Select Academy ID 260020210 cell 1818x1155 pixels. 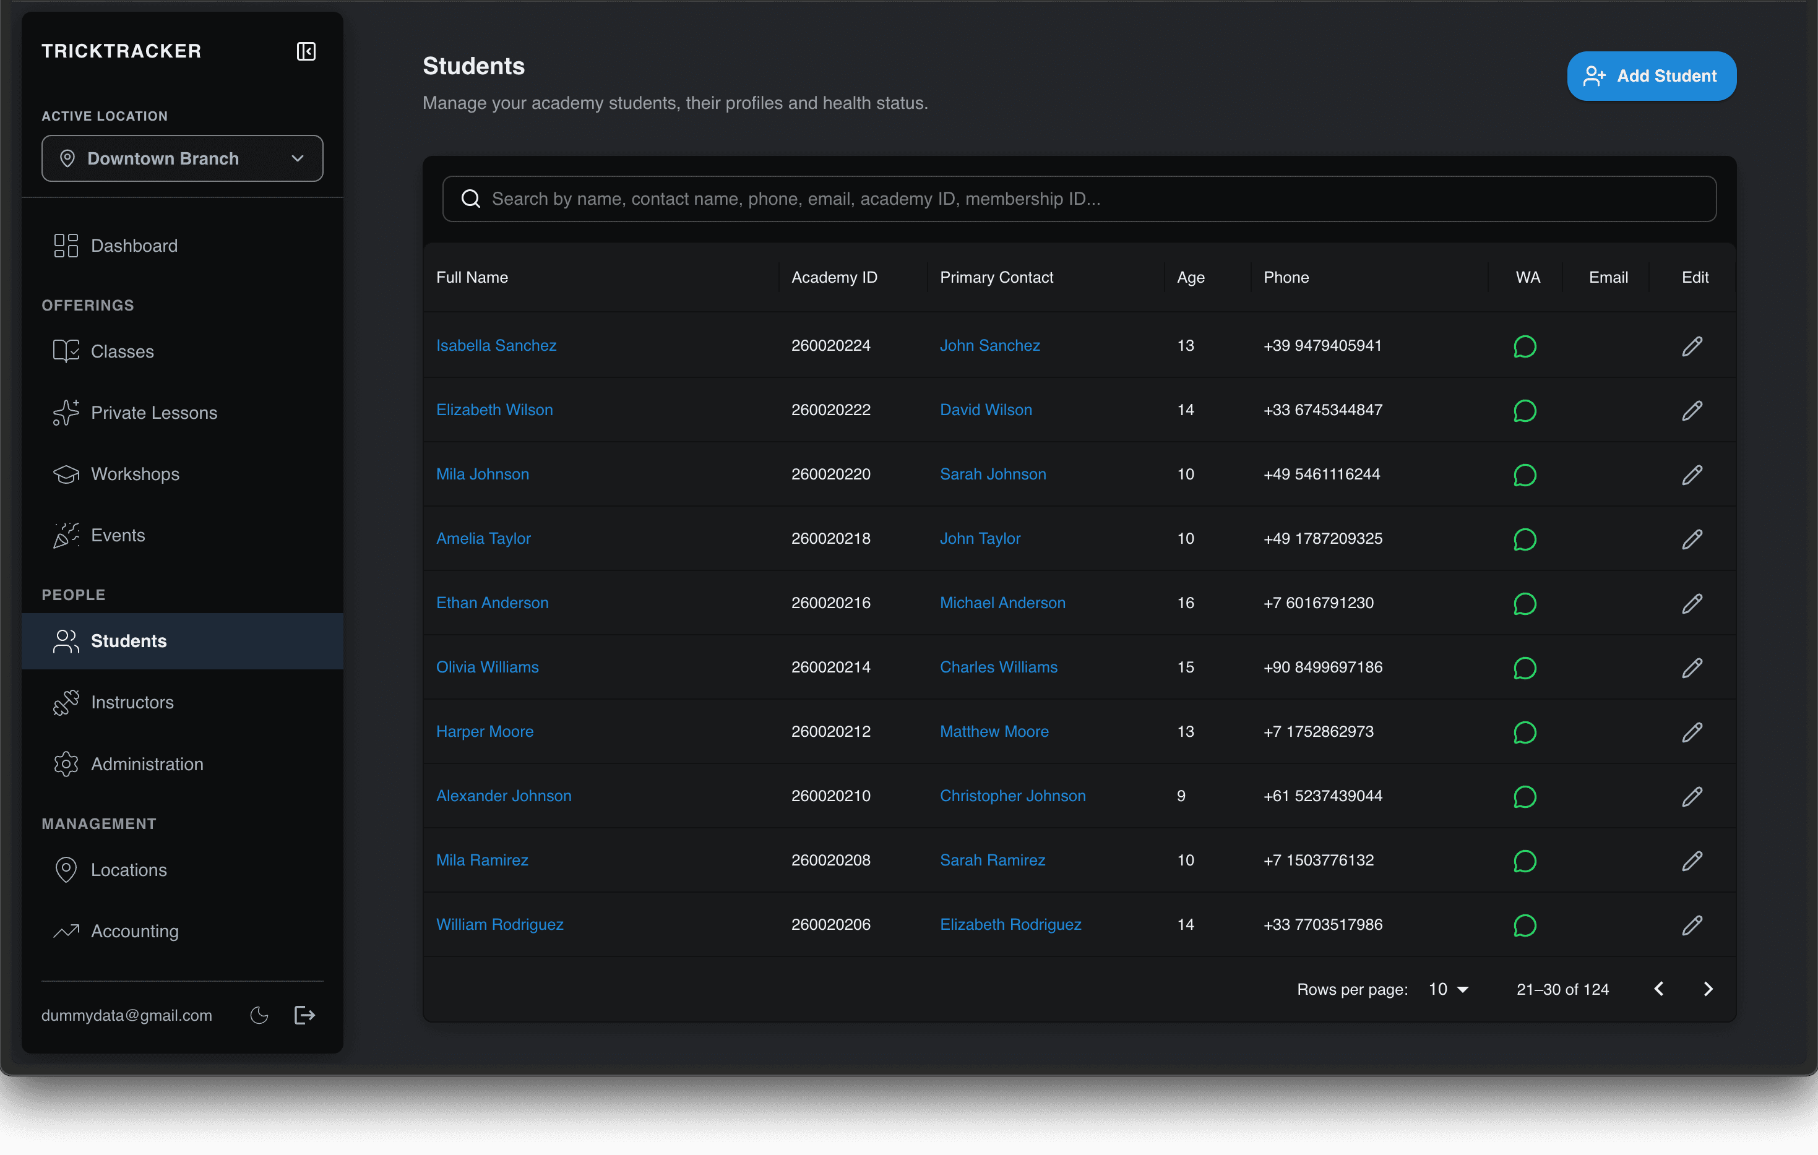(x=830, y=796)
